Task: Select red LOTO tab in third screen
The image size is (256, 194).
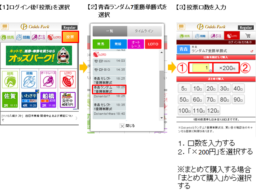Action: click(232, 36)
